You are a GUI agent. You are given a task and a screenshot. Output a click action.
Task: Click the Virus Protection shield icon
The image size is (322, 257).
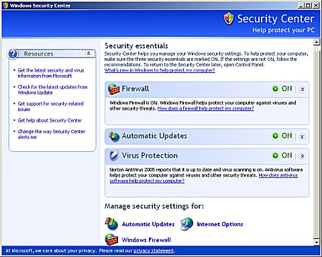(114, 156)
